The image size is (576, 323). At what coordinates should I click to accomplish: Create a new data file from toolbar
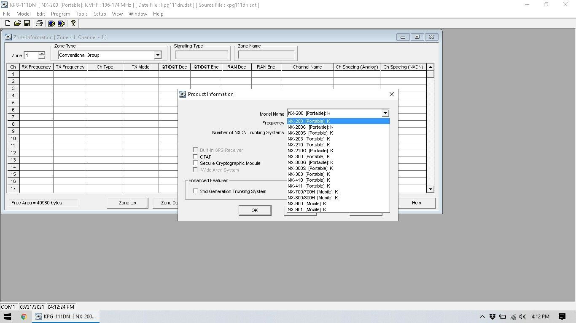[8, 24]
